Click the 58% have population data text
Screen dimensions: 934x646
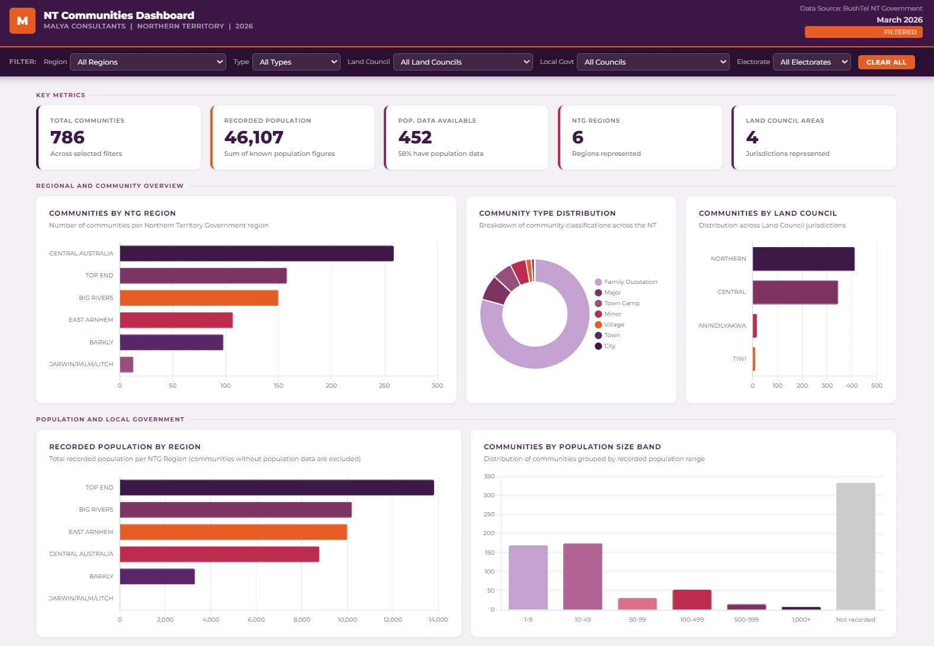(441, 153)
